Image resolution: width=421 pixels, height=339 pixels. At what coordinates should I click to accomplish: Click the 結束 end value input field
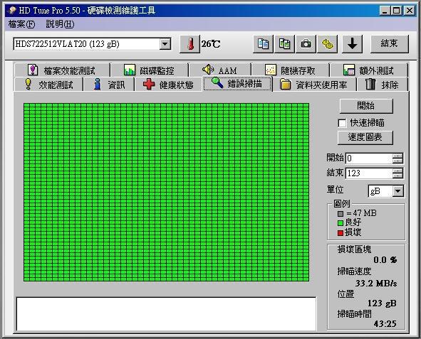[x=369, y=173]
